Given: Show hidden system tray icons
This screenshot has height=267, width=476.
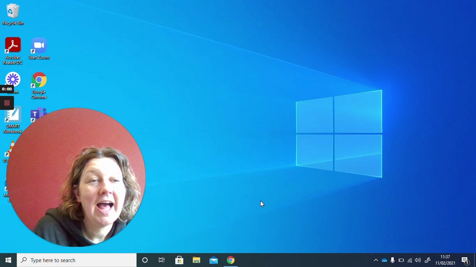Looking at the screenshot, I should pos(376,260).
